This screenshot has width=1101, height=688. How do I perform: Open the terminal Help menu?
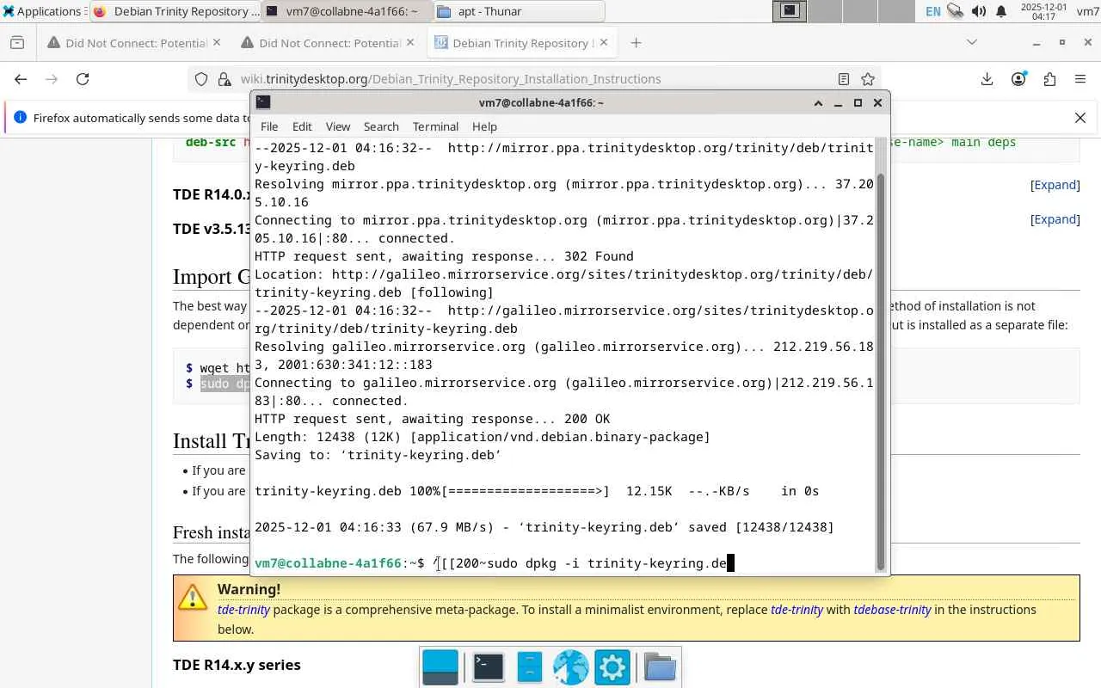coord(484,126)
